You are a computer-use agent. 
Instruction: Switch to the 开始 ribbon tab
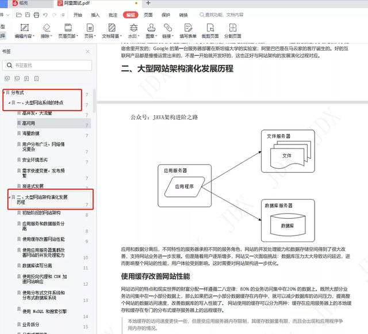click(78, 15)
